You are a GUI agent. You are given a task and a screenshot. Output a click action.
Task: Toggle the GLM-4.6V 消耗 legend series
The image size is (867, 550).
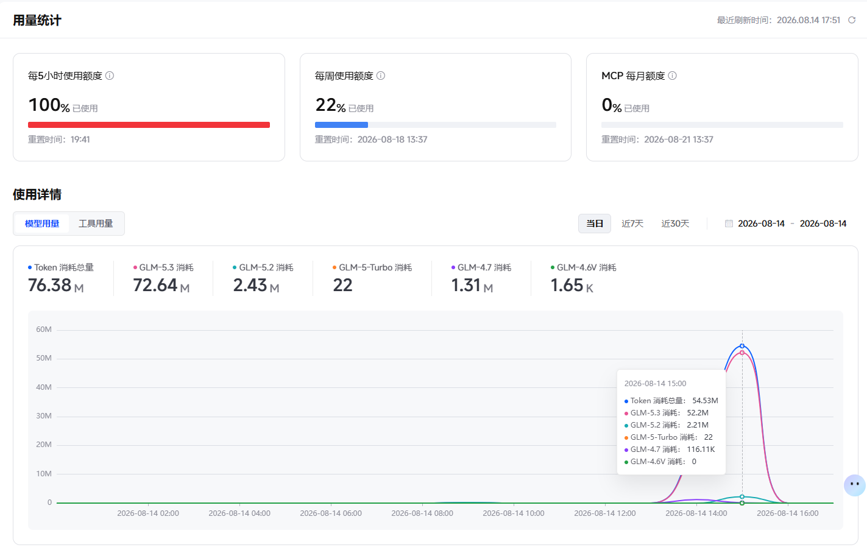point(584,267)
